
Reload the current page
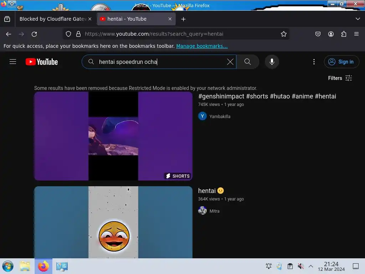(x=34, y=34)
